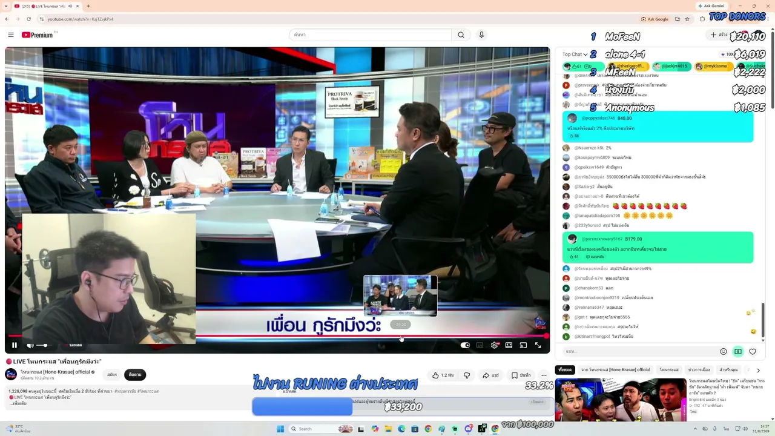Image resolution: width=775 pixels, height=436 pixels.
Task: Save video to playlist (บันทึก)
Action: coord(521,375)
